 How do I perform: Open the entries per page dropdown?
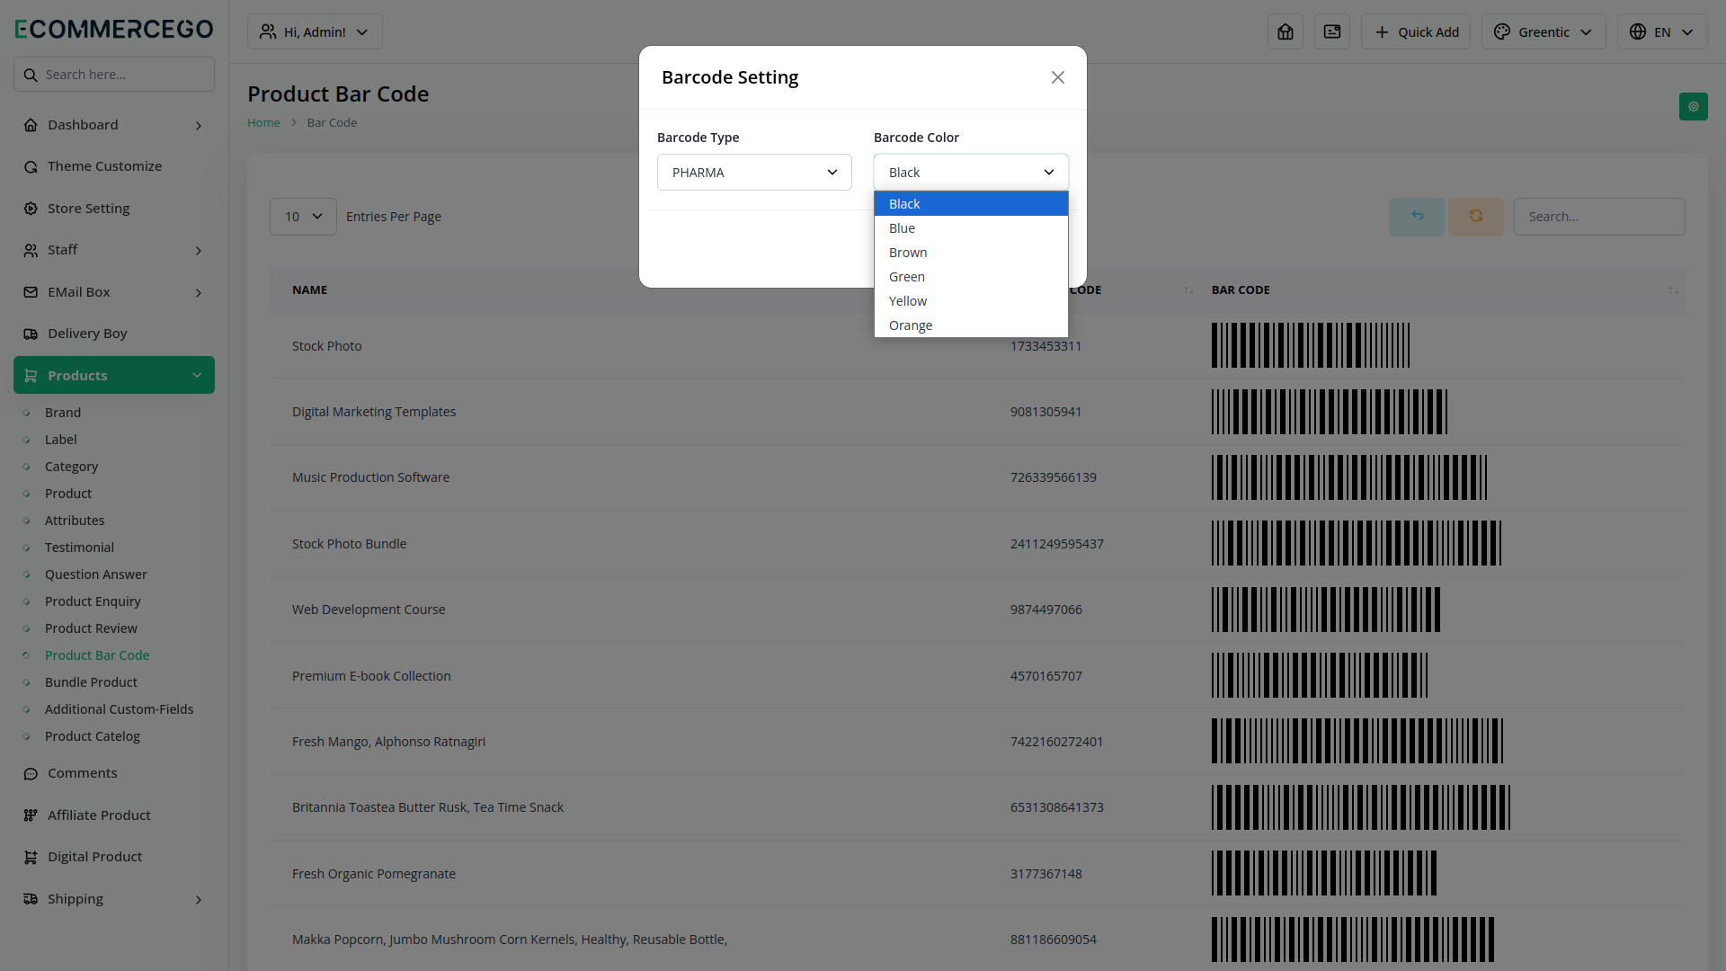point(303,217)
